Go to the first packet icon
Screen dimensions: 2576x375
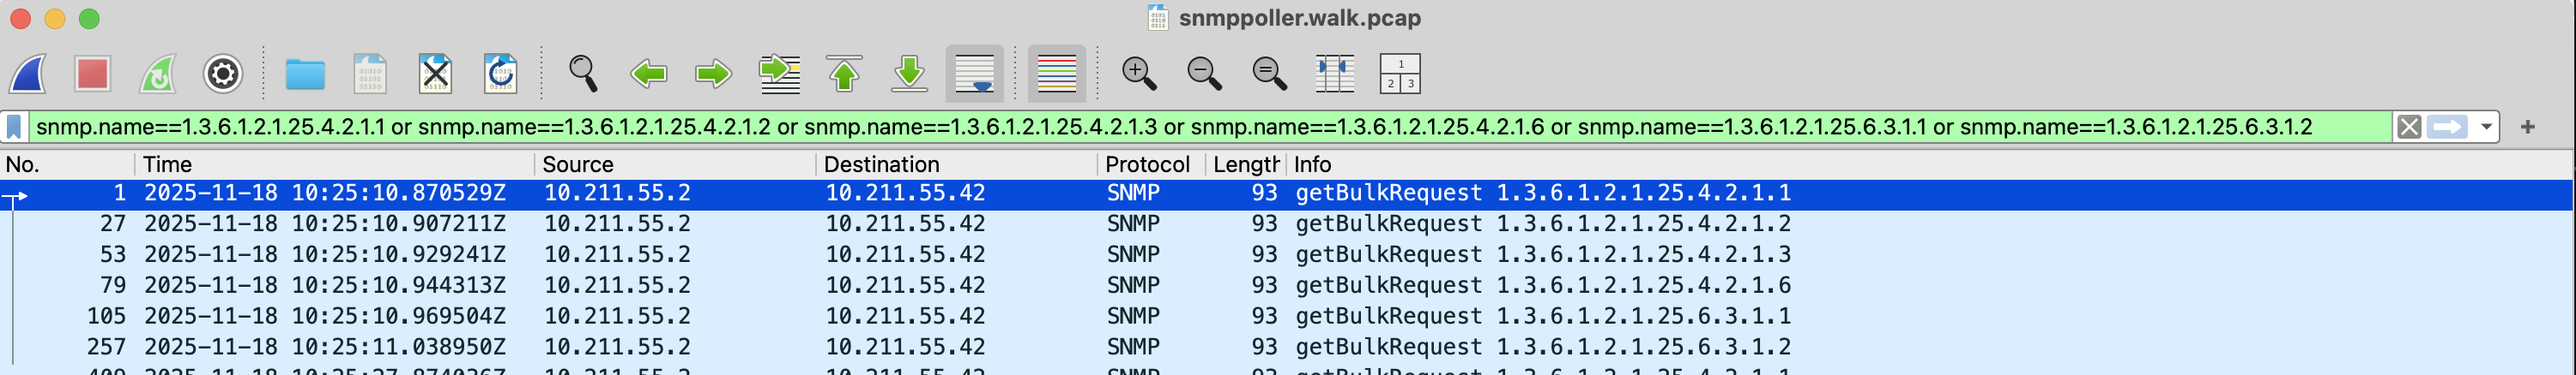pos(844,74)
